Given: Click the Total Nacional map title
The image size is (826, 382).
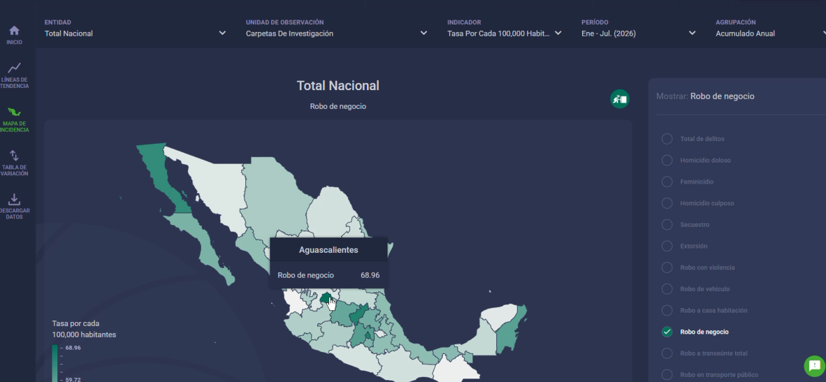Looking at the screenshot, I should tap(338, 86).
